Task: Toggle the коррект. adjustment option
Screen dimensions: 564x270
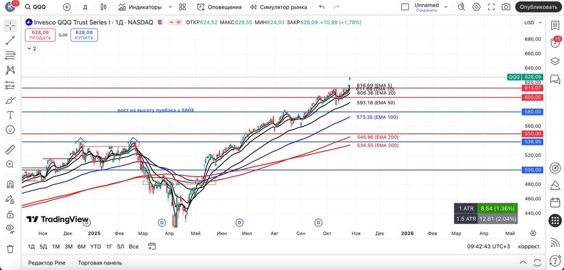Action: pos(529,247)
